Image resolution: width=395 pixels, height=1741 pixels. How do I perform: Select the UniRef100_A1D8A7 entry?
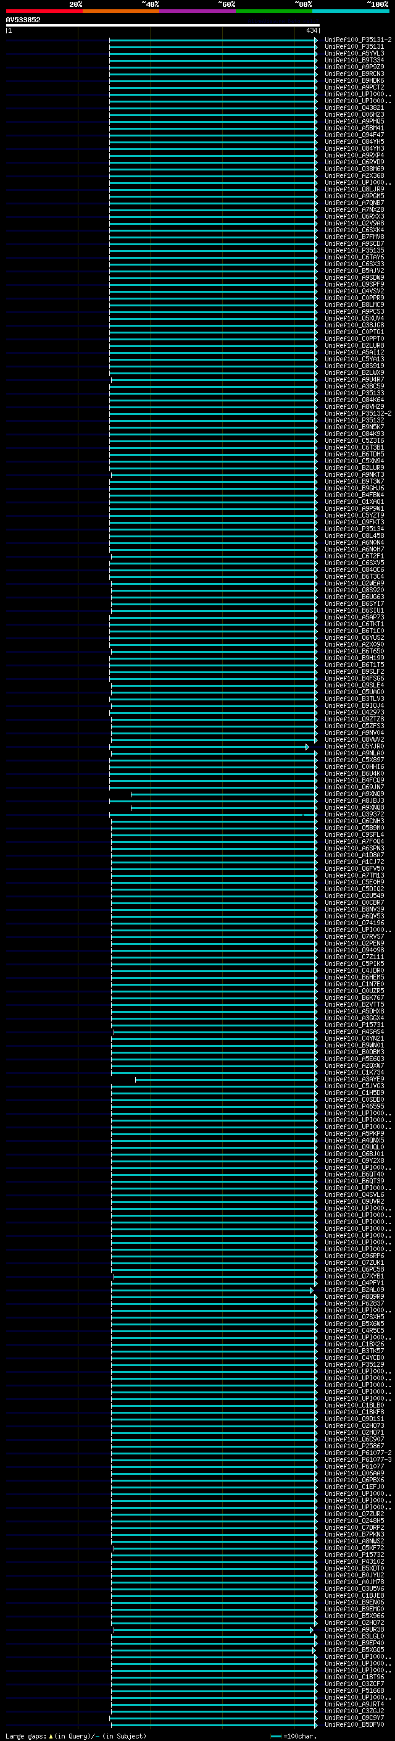click(354, 855)
